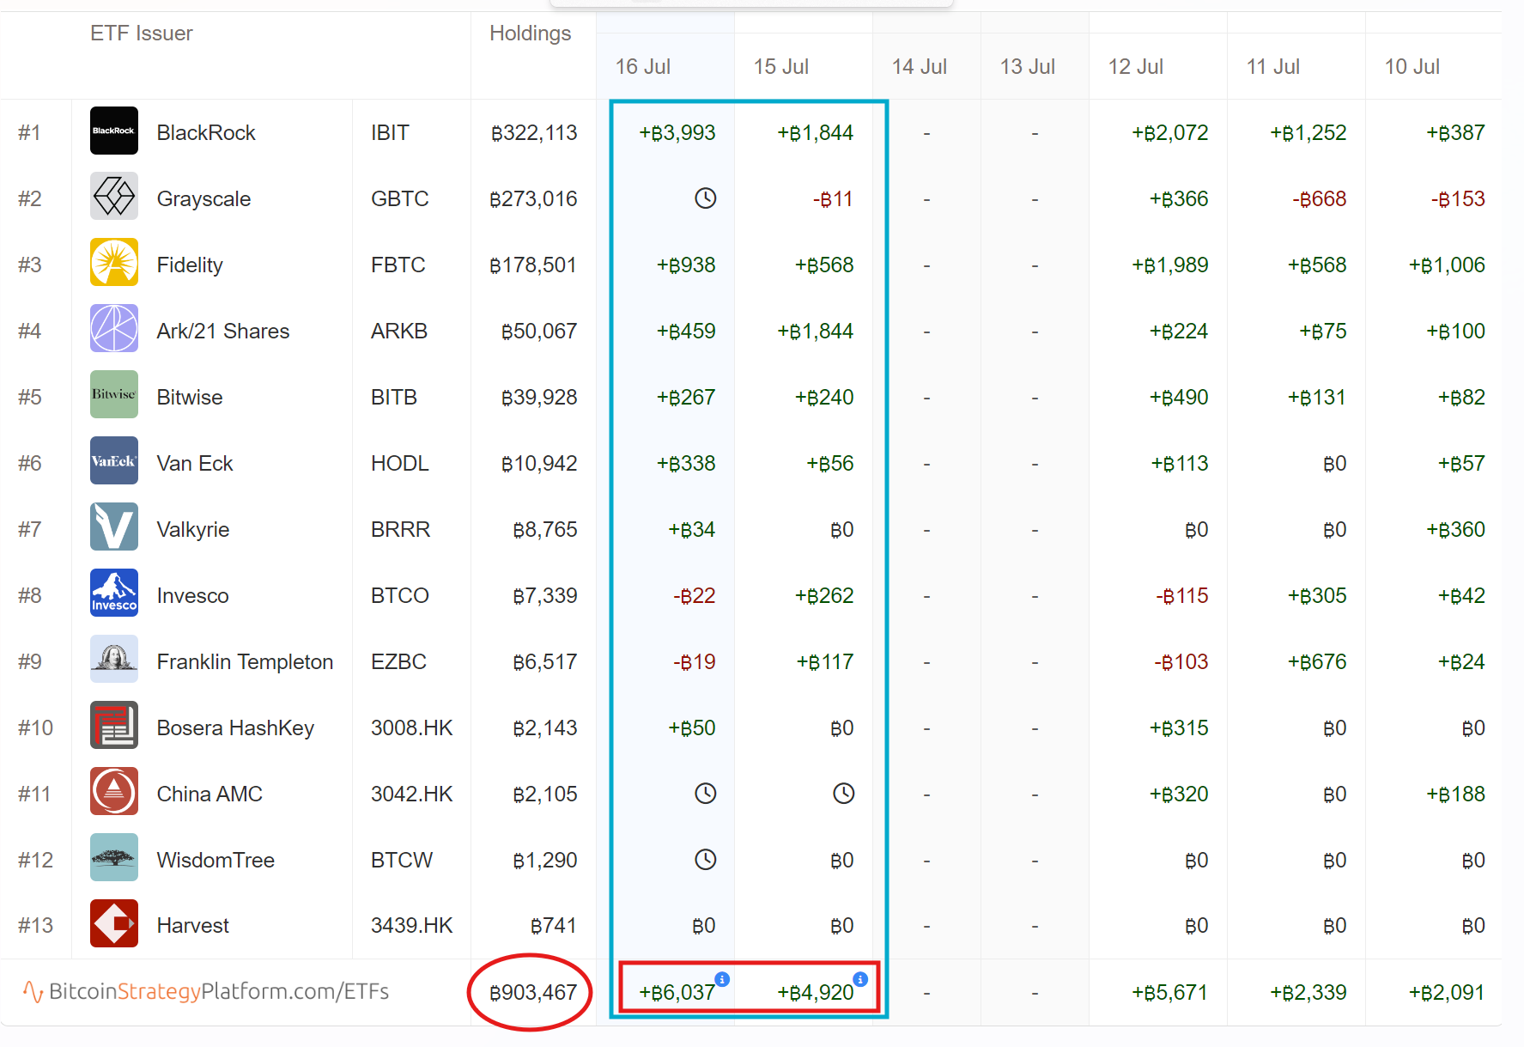Click the Grayscale issuer name
This screenshot has height=1047, width=1524.
203,199
